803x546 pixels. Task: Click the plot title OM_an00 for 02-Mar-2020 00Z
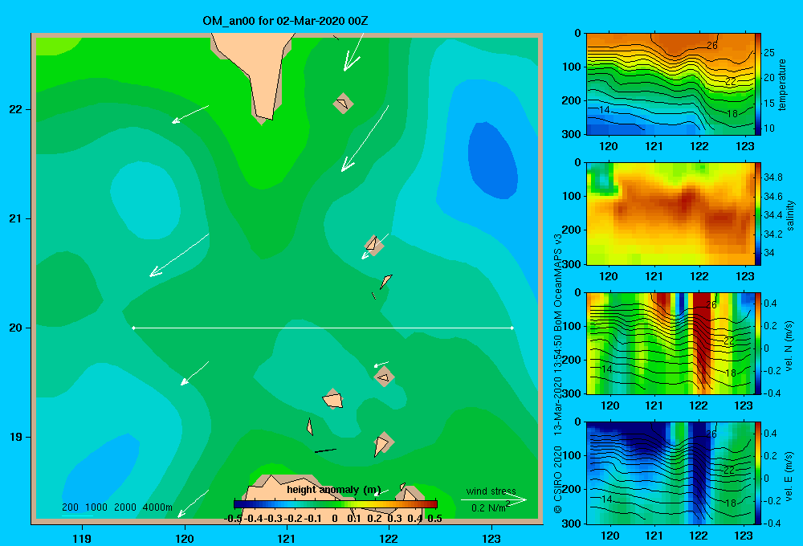click(x=285, y=21)
